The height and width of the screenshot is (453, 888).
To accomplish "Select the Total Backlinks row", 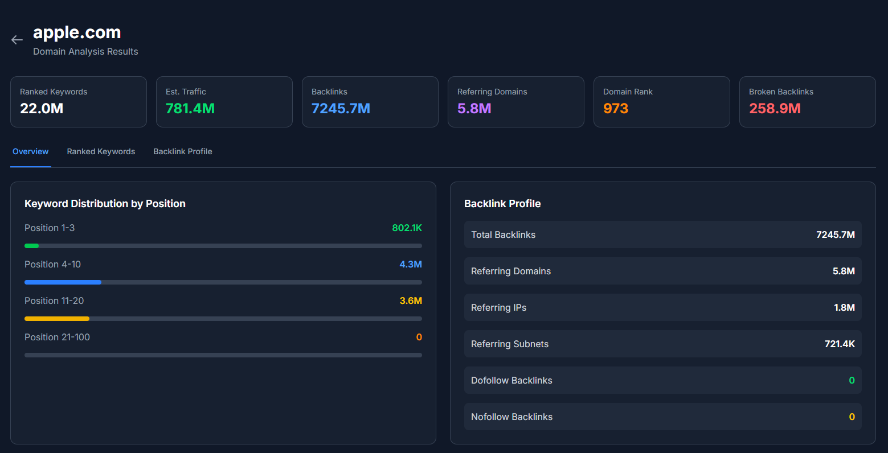I will coord(663,234).
